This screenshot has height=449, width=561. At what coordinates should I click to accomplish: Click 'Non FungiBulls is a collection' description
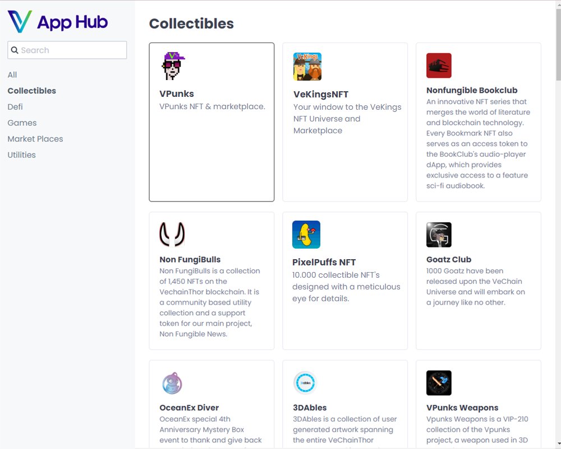pos(210,271)
